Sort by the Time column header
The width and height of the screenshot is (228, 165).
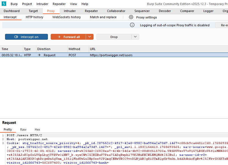pos(11,49)
